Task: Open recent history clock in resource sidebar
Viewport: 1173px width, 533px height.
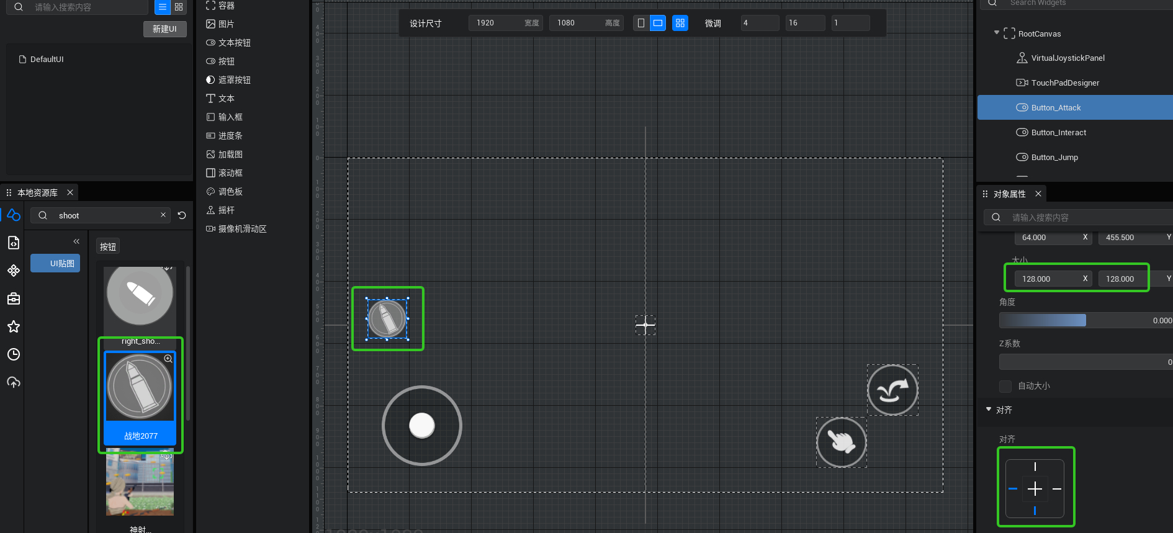Action: (x=14, y=354)
